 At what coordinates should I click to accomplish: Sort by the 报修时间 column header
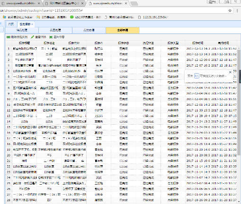(x=198, y=43)
